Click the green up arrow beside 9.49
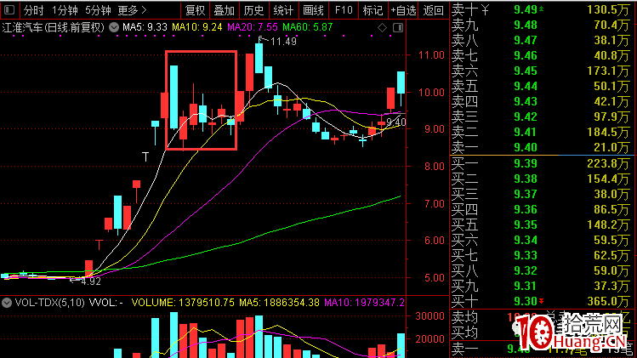 (x=541, y=9)
